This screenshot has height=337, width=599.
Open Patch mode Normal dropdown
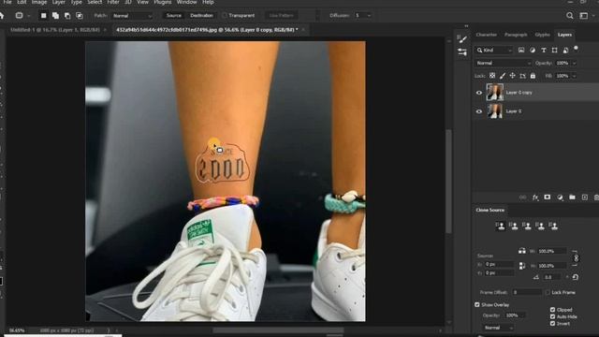click(x=132, y=16)
